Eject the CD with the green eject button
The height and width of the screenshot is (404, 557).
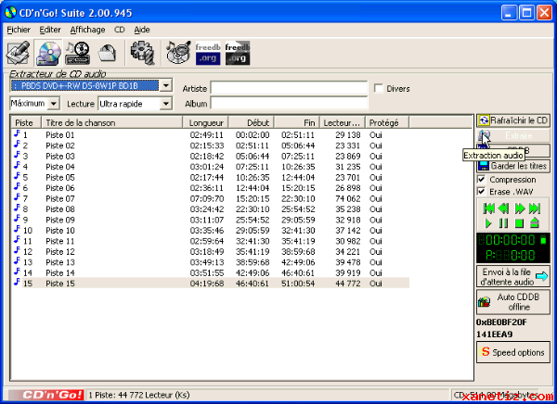pyautogui.click(x=535, y=223)
